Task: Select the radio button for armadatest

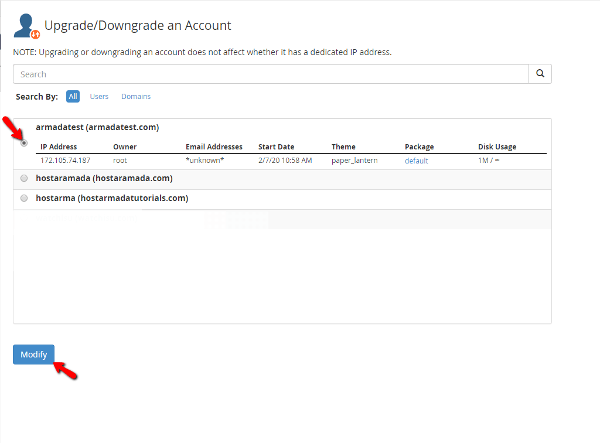Action: 23,142
